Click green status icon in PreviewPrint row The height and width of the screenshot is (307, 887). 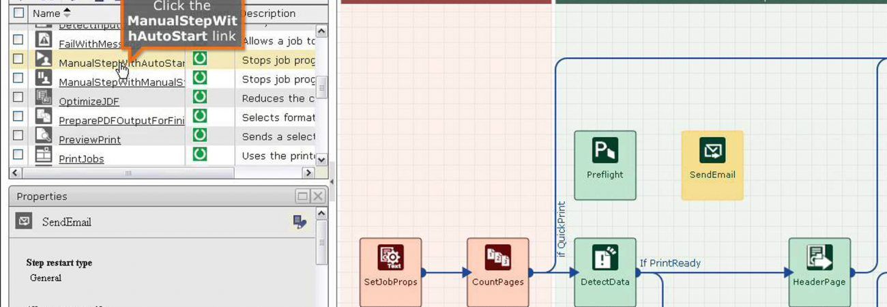click(x=199, y=135)
